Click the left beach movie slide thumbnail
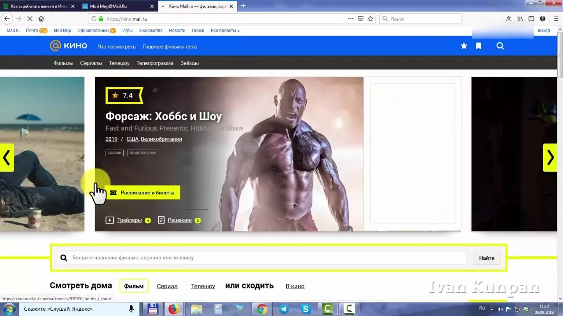The image size is (563, 316). (42, 154)
